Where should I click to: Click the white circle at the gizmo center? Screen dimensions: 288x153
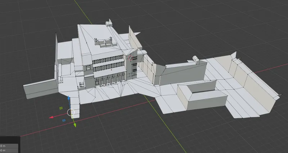point(71,112)
